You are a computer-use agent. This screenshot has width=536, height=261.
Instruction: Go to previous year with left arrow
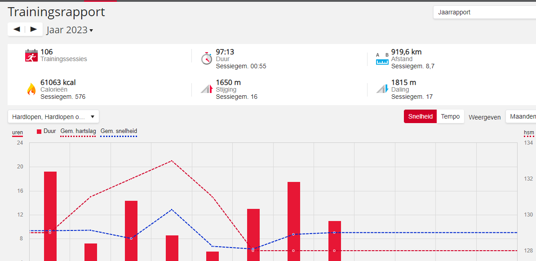pyautogui.click(x=17, y=29)
